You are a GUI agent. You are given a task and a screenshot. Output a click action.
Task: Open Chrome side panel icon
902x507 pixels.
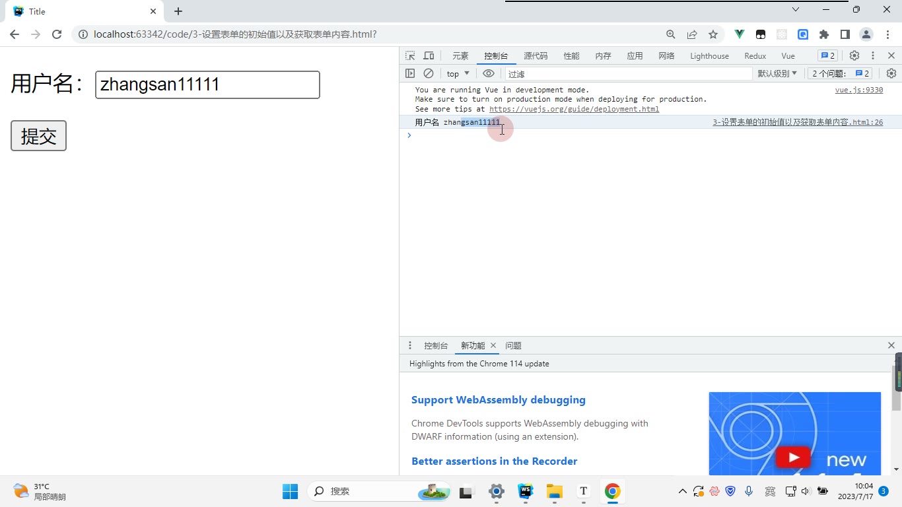(x=845, y=34)
